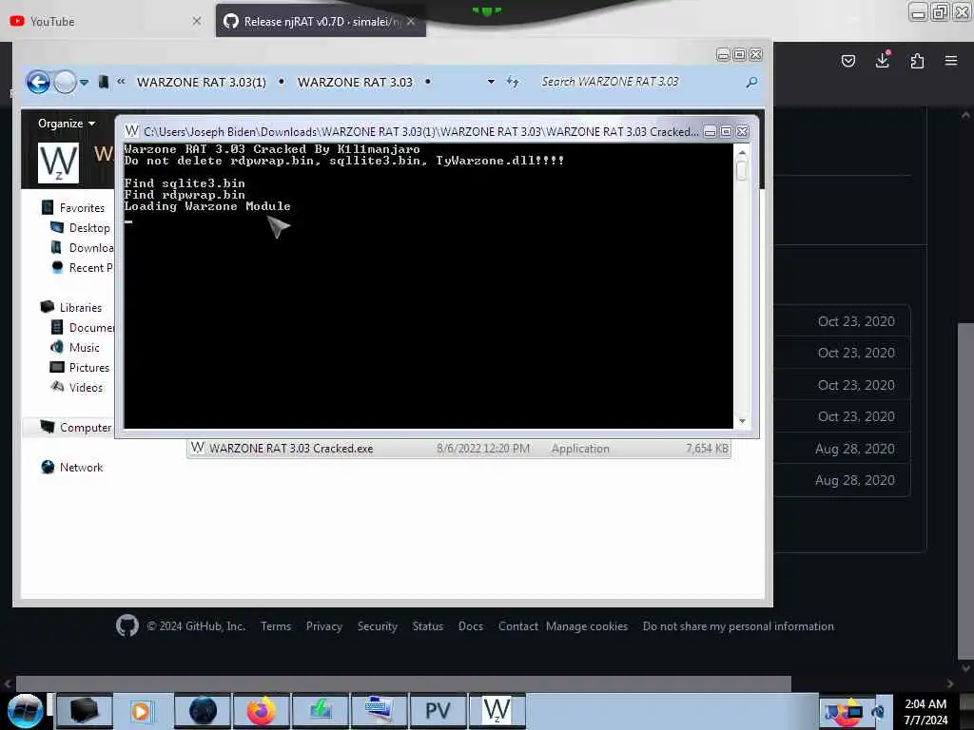974x730 pixels.
Task: Switch to the Release njRAT v0.7D tab
Action: [321, 21]
